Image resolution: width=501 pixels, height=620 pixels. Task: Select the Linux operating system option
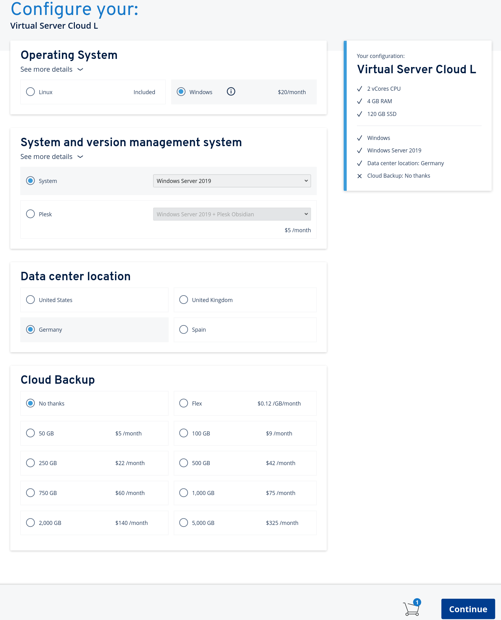click(x=30, y=92)
